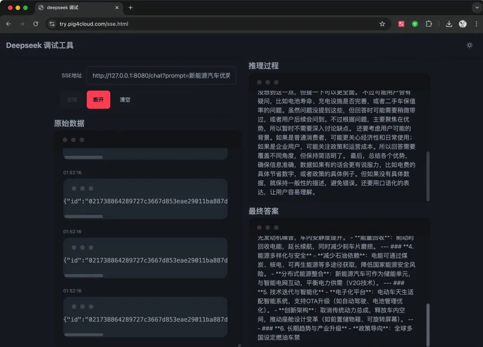Toggle light/dark theme sun icon
Viewport: 483px width, 347px height.
pos(470,45)
